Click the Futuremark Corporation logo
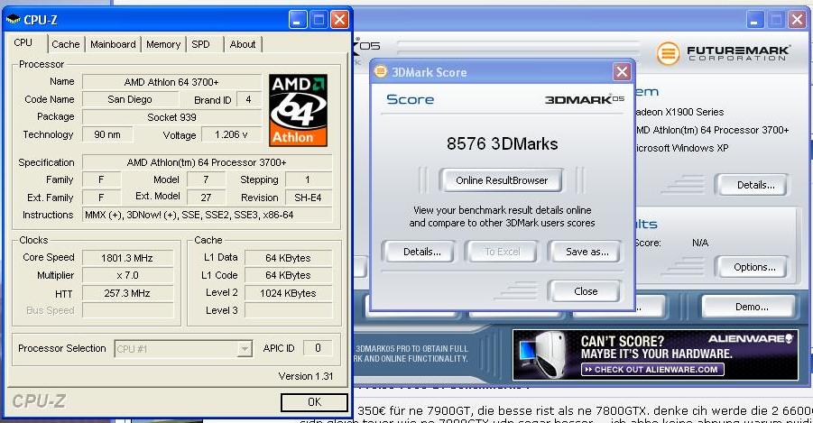813x423 pixels. (723, 53)
